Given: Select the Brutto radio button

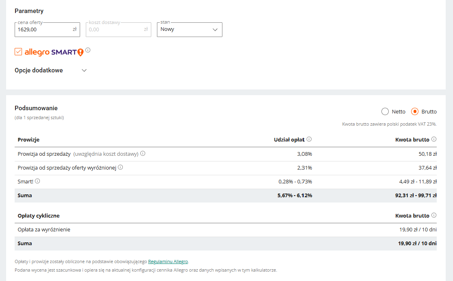Looking at the screenshot, I should [x=415, y=111].
